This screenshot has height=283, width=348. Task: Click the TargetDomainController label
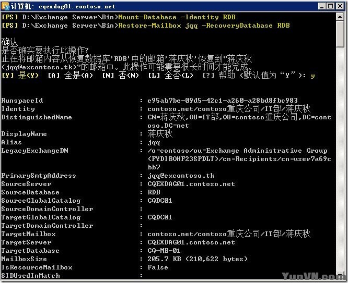pyautogui.click(x=47, y=226)
